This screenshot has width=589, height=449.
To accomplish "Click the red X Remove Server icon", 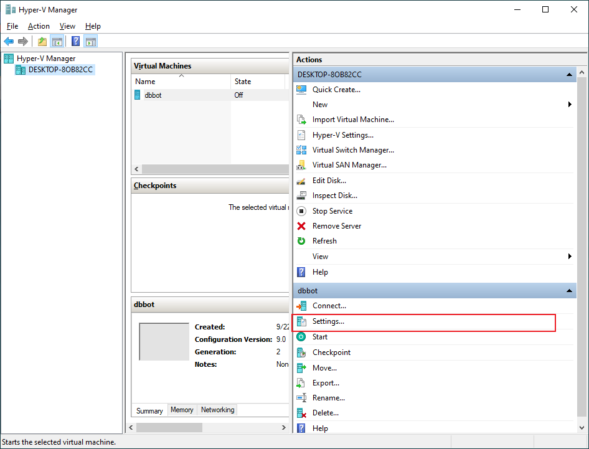I will (301, 226).
